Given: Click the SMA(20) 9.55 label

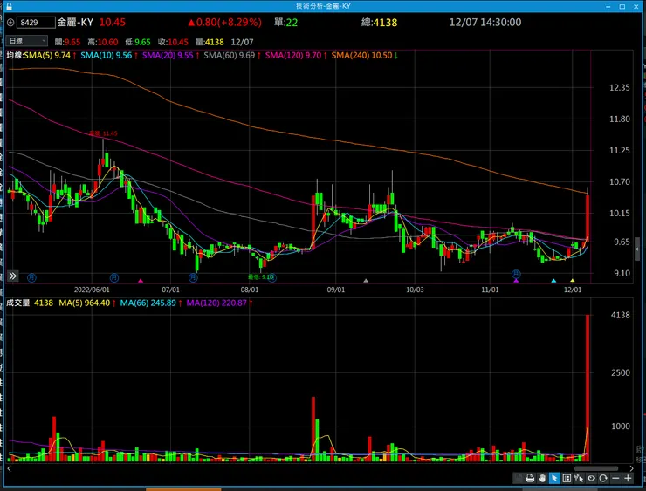Looking at the screenshot, I should click(x=168, y=55).
